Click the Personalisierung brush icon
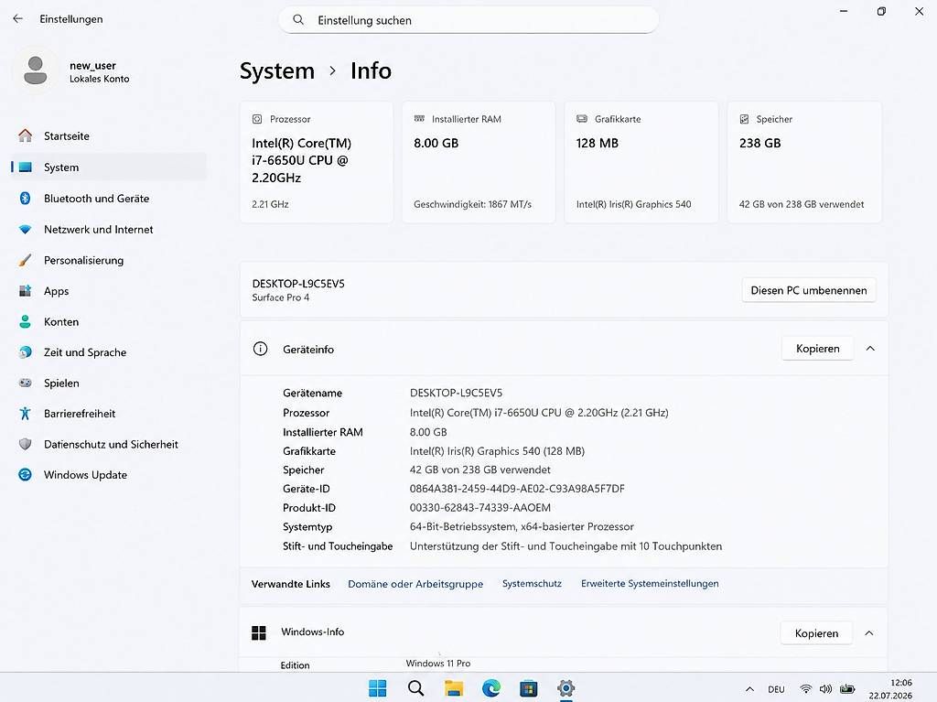 pyautogui.click(x=25, y=260)
